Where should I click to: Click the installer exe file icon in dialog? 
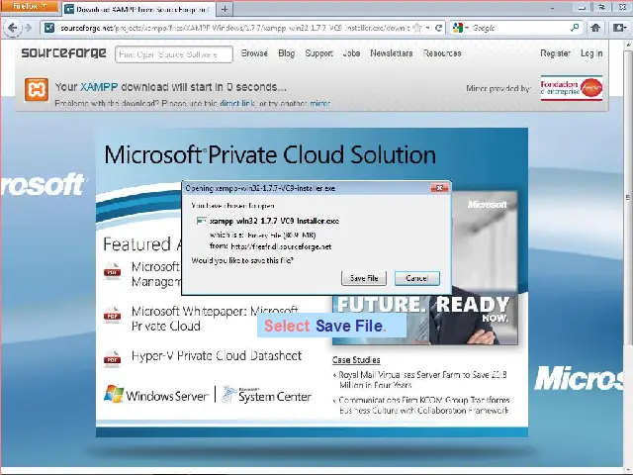click(201, 221)
